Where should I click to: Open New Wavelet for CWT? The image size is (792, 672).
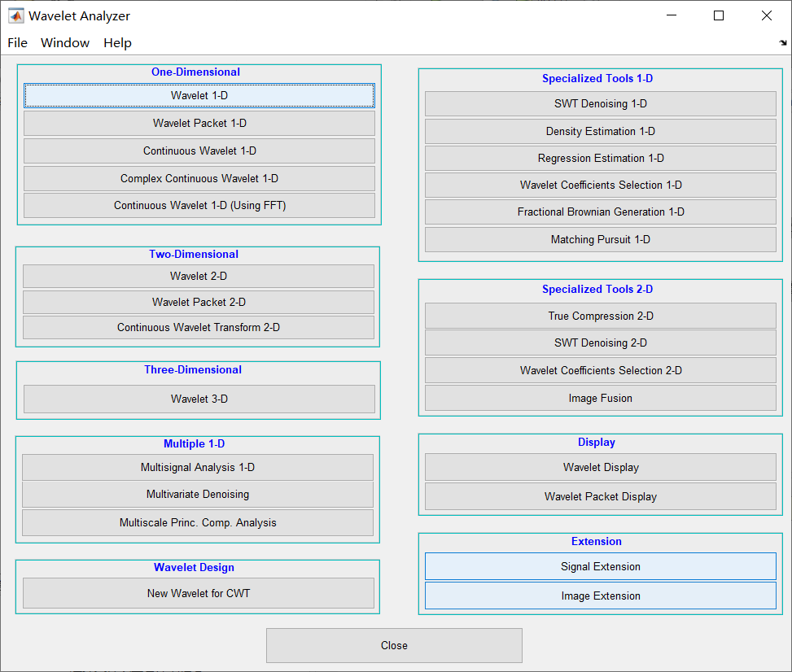tap(199, 593)
